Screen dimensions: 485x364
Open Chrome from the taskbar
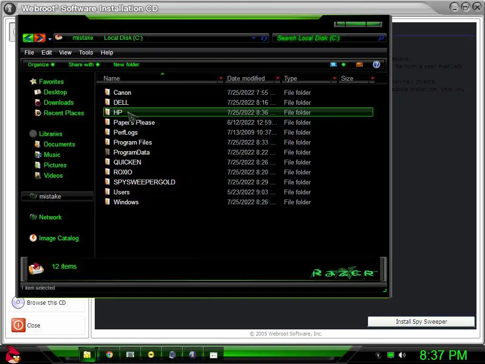109,355
